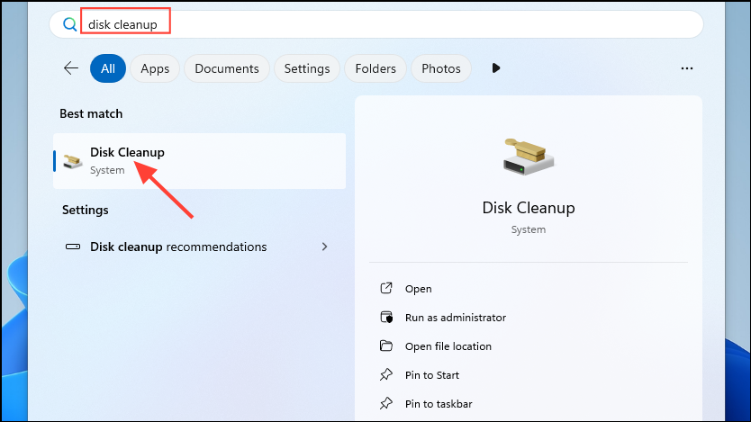Expand Disk cleanup recommendations chevron
Image resolution: width=751 pixels, height=422 pixels.
tap(325, 247)
